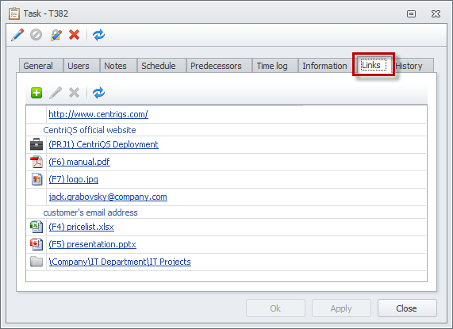The width and height of the screenshot is (453, 329).
Task: Click the top toolbar refresh arrows icon
Action: pos(98,35)
